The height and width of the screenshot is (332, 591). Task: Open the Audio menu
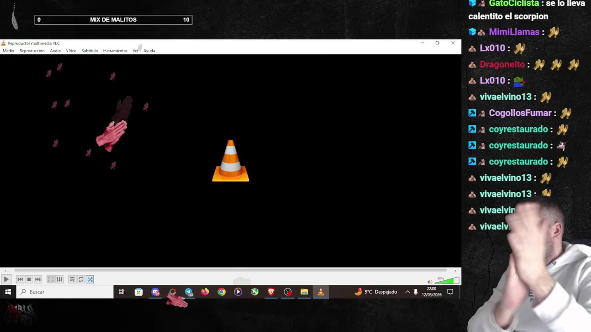tap(55, 51)
